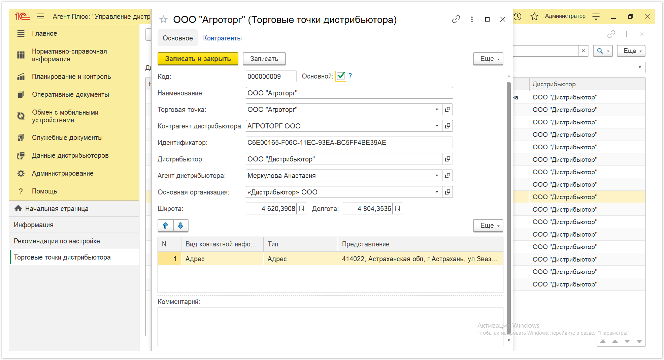Open the Еще menu in background list

[x=631, y=51]
